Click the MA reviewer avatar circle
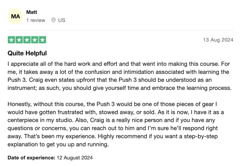Screen dimensions: 241x166 15,16
